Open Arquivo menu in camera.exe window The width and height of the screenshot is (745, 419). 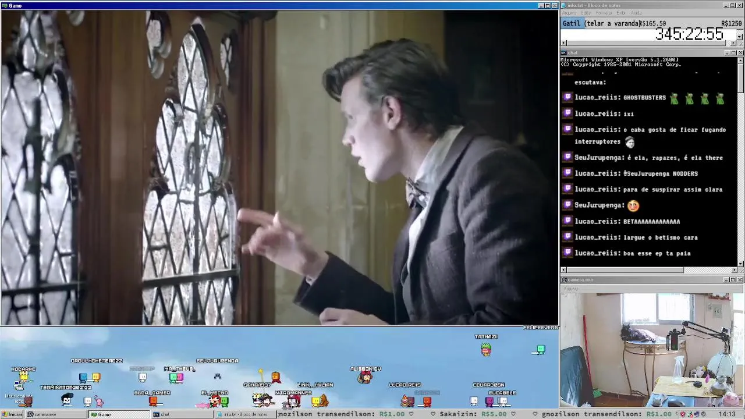pos(570,288)
